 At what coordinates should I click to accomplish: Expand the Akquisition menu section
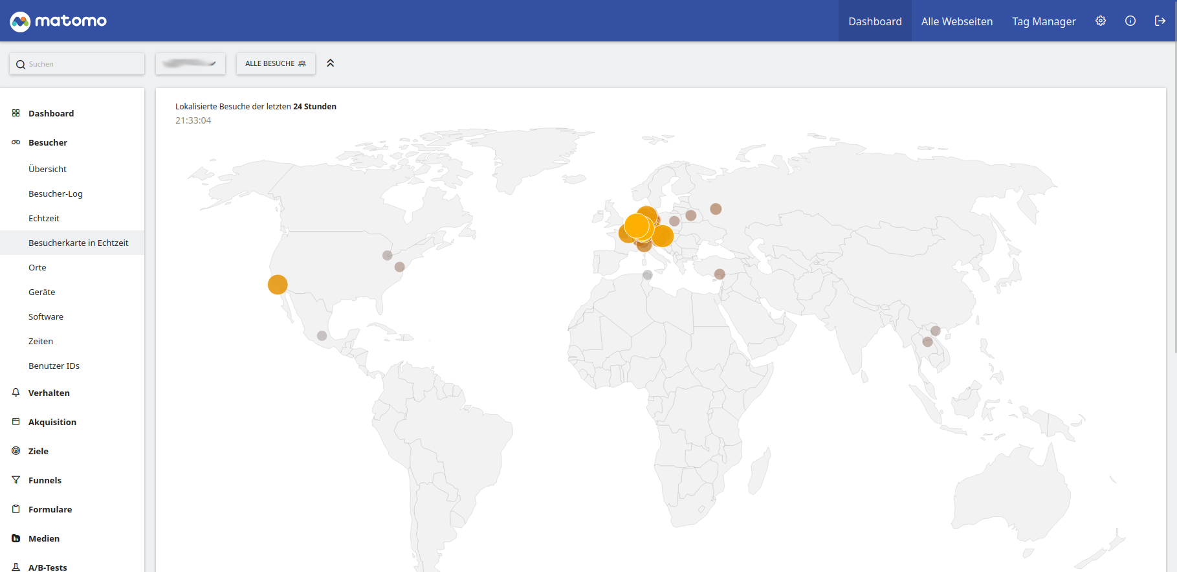pos(52,422)
